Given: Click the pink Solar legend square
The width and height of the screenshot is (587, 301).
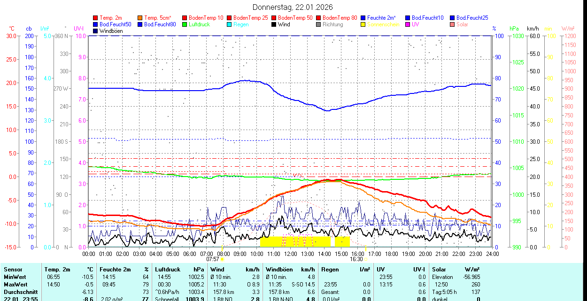Looking at the screenshot, I should (453, 24).
